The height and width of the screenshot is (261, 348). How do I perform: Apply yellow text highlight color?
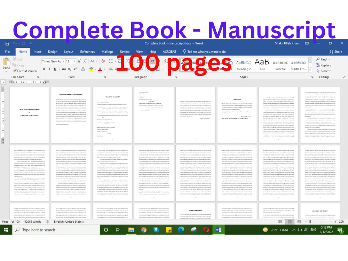tap(91, 69)
